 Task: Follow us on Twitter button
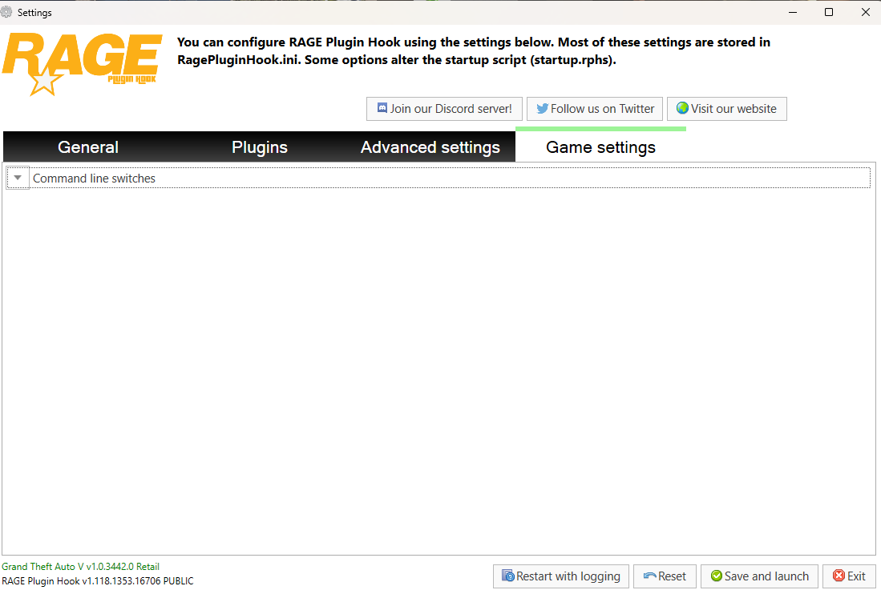pos(595,109)
